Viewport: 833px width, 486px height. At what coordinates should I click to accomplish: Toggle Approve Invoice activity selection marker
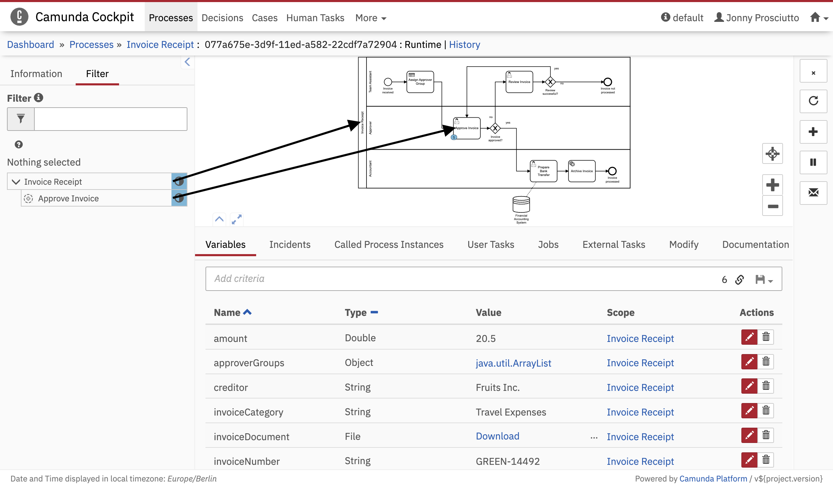179,198
